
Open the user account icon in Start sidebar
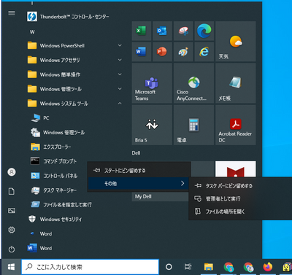pos(12,172)
